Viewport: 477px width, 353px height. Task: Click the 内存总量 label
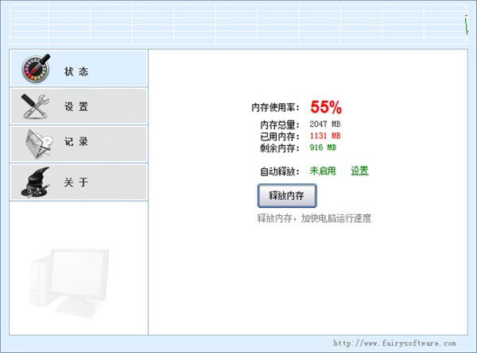point(280,125)
